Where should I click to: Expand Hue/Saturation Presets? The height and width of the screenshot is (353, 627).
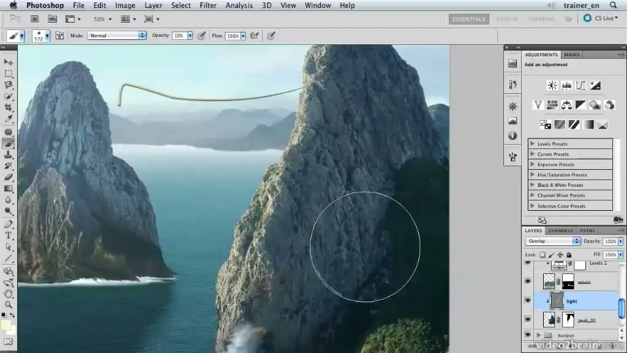coord(532,175)
